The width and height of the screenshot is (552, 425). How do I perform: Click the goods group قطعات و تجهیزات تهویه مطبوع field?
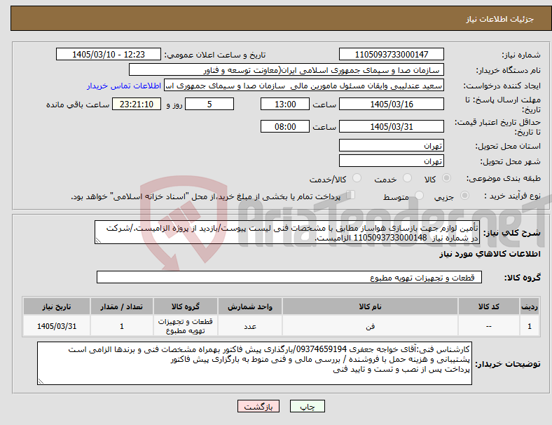click(289, 277)
